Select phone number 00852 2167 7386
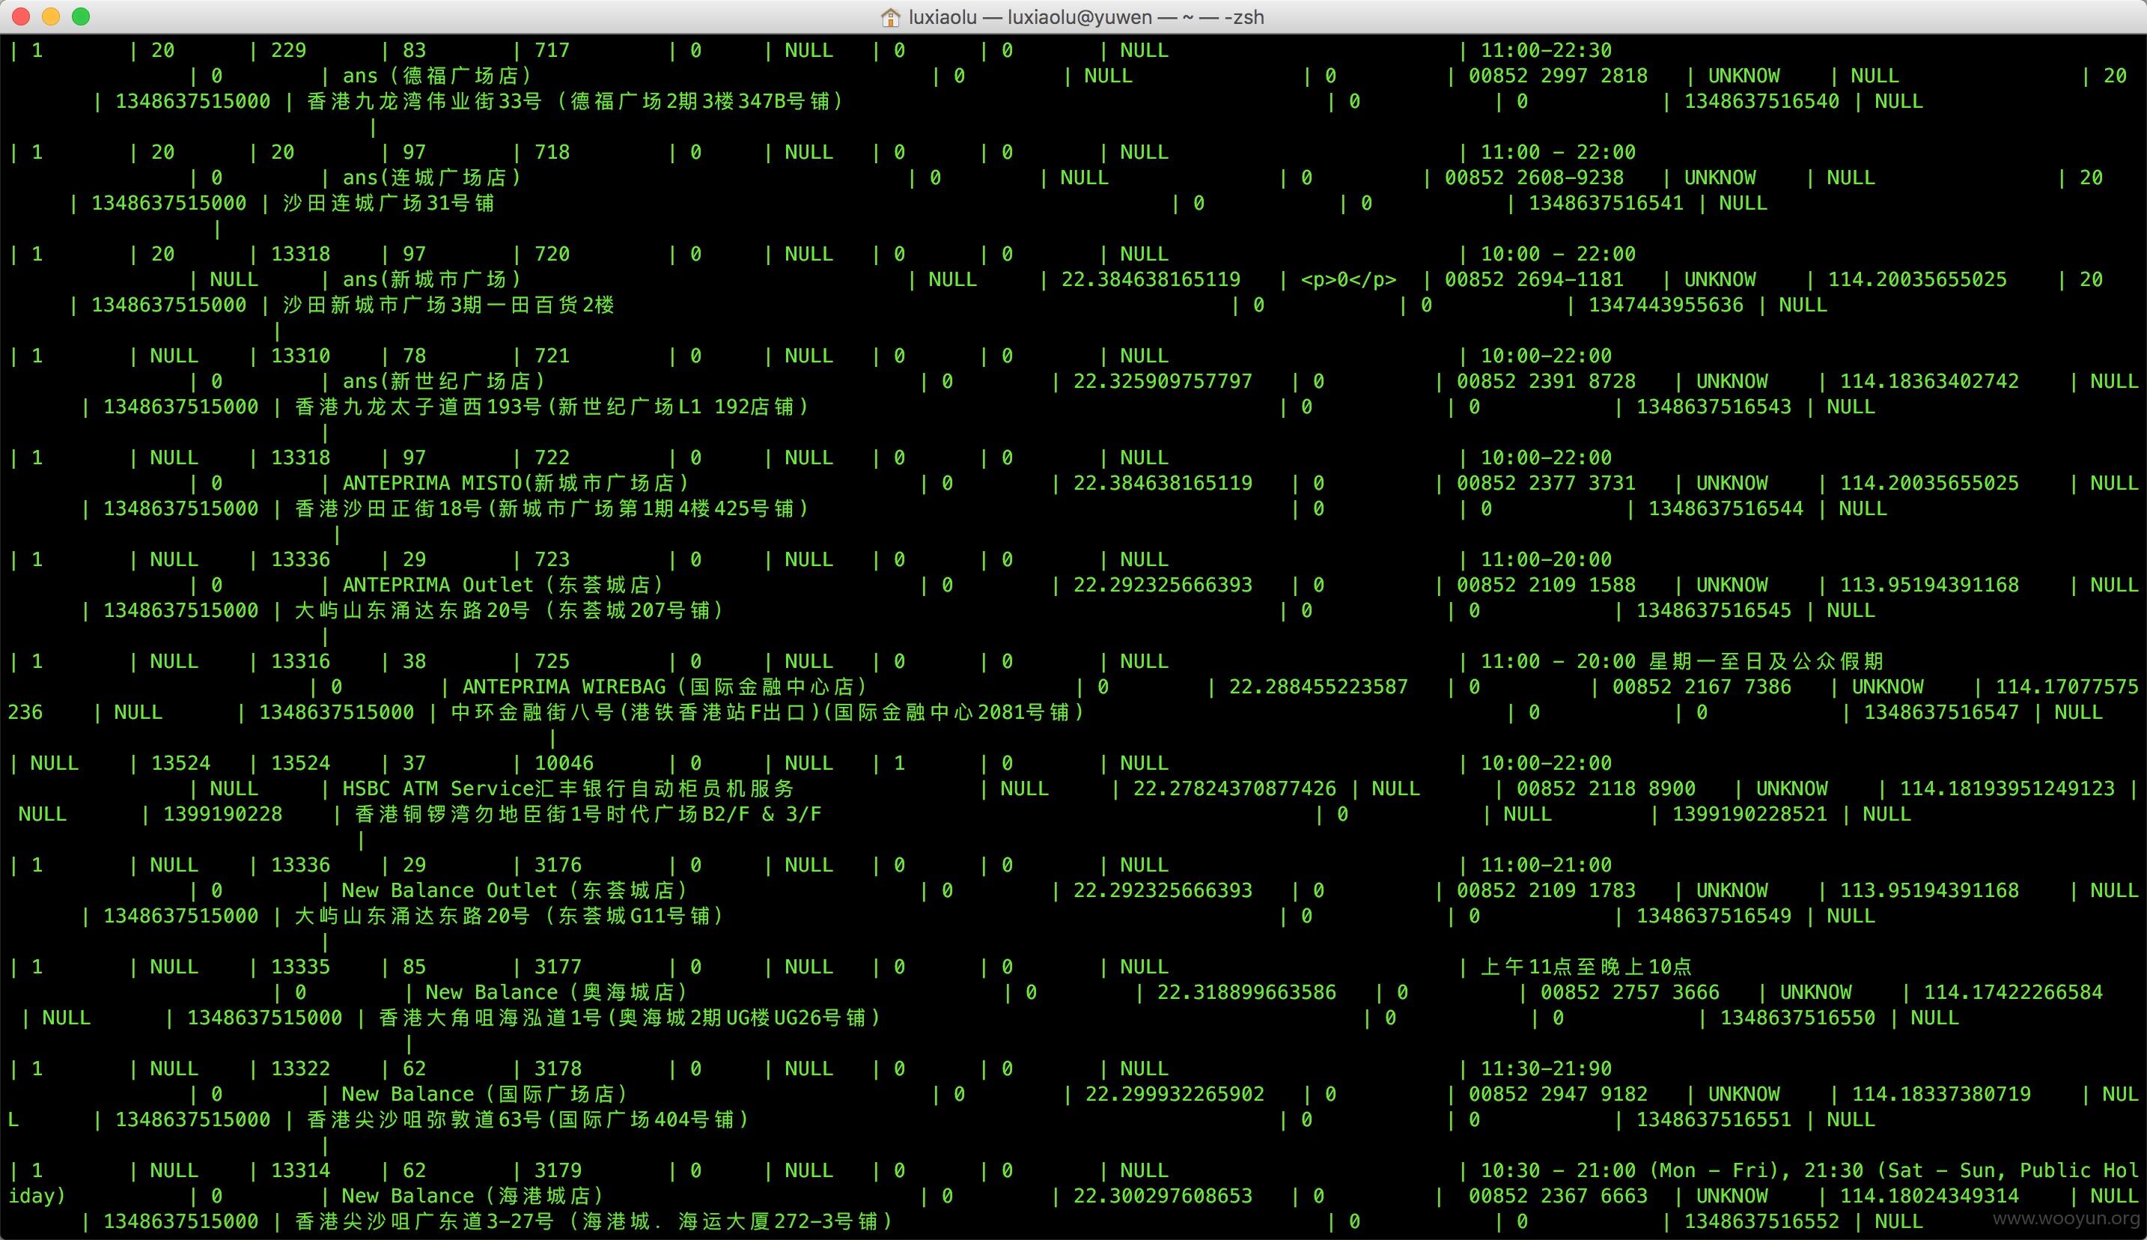 pyautogui.click(x=1702, y=687)
